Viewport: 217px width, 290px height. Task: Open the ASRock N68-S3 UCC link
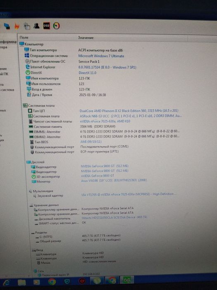tap(131, 116)
